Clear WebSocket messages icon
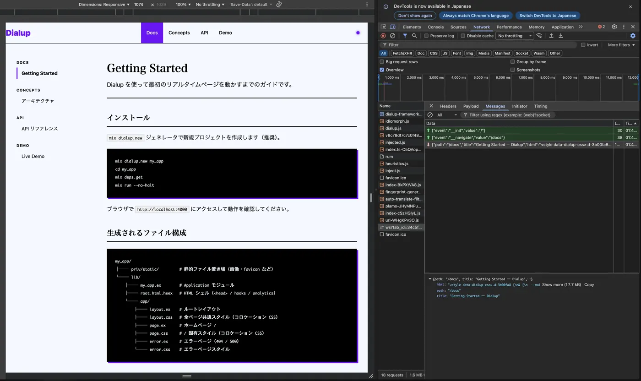The image size is (641, 381). pyautogui.click(x=430, y=115)
